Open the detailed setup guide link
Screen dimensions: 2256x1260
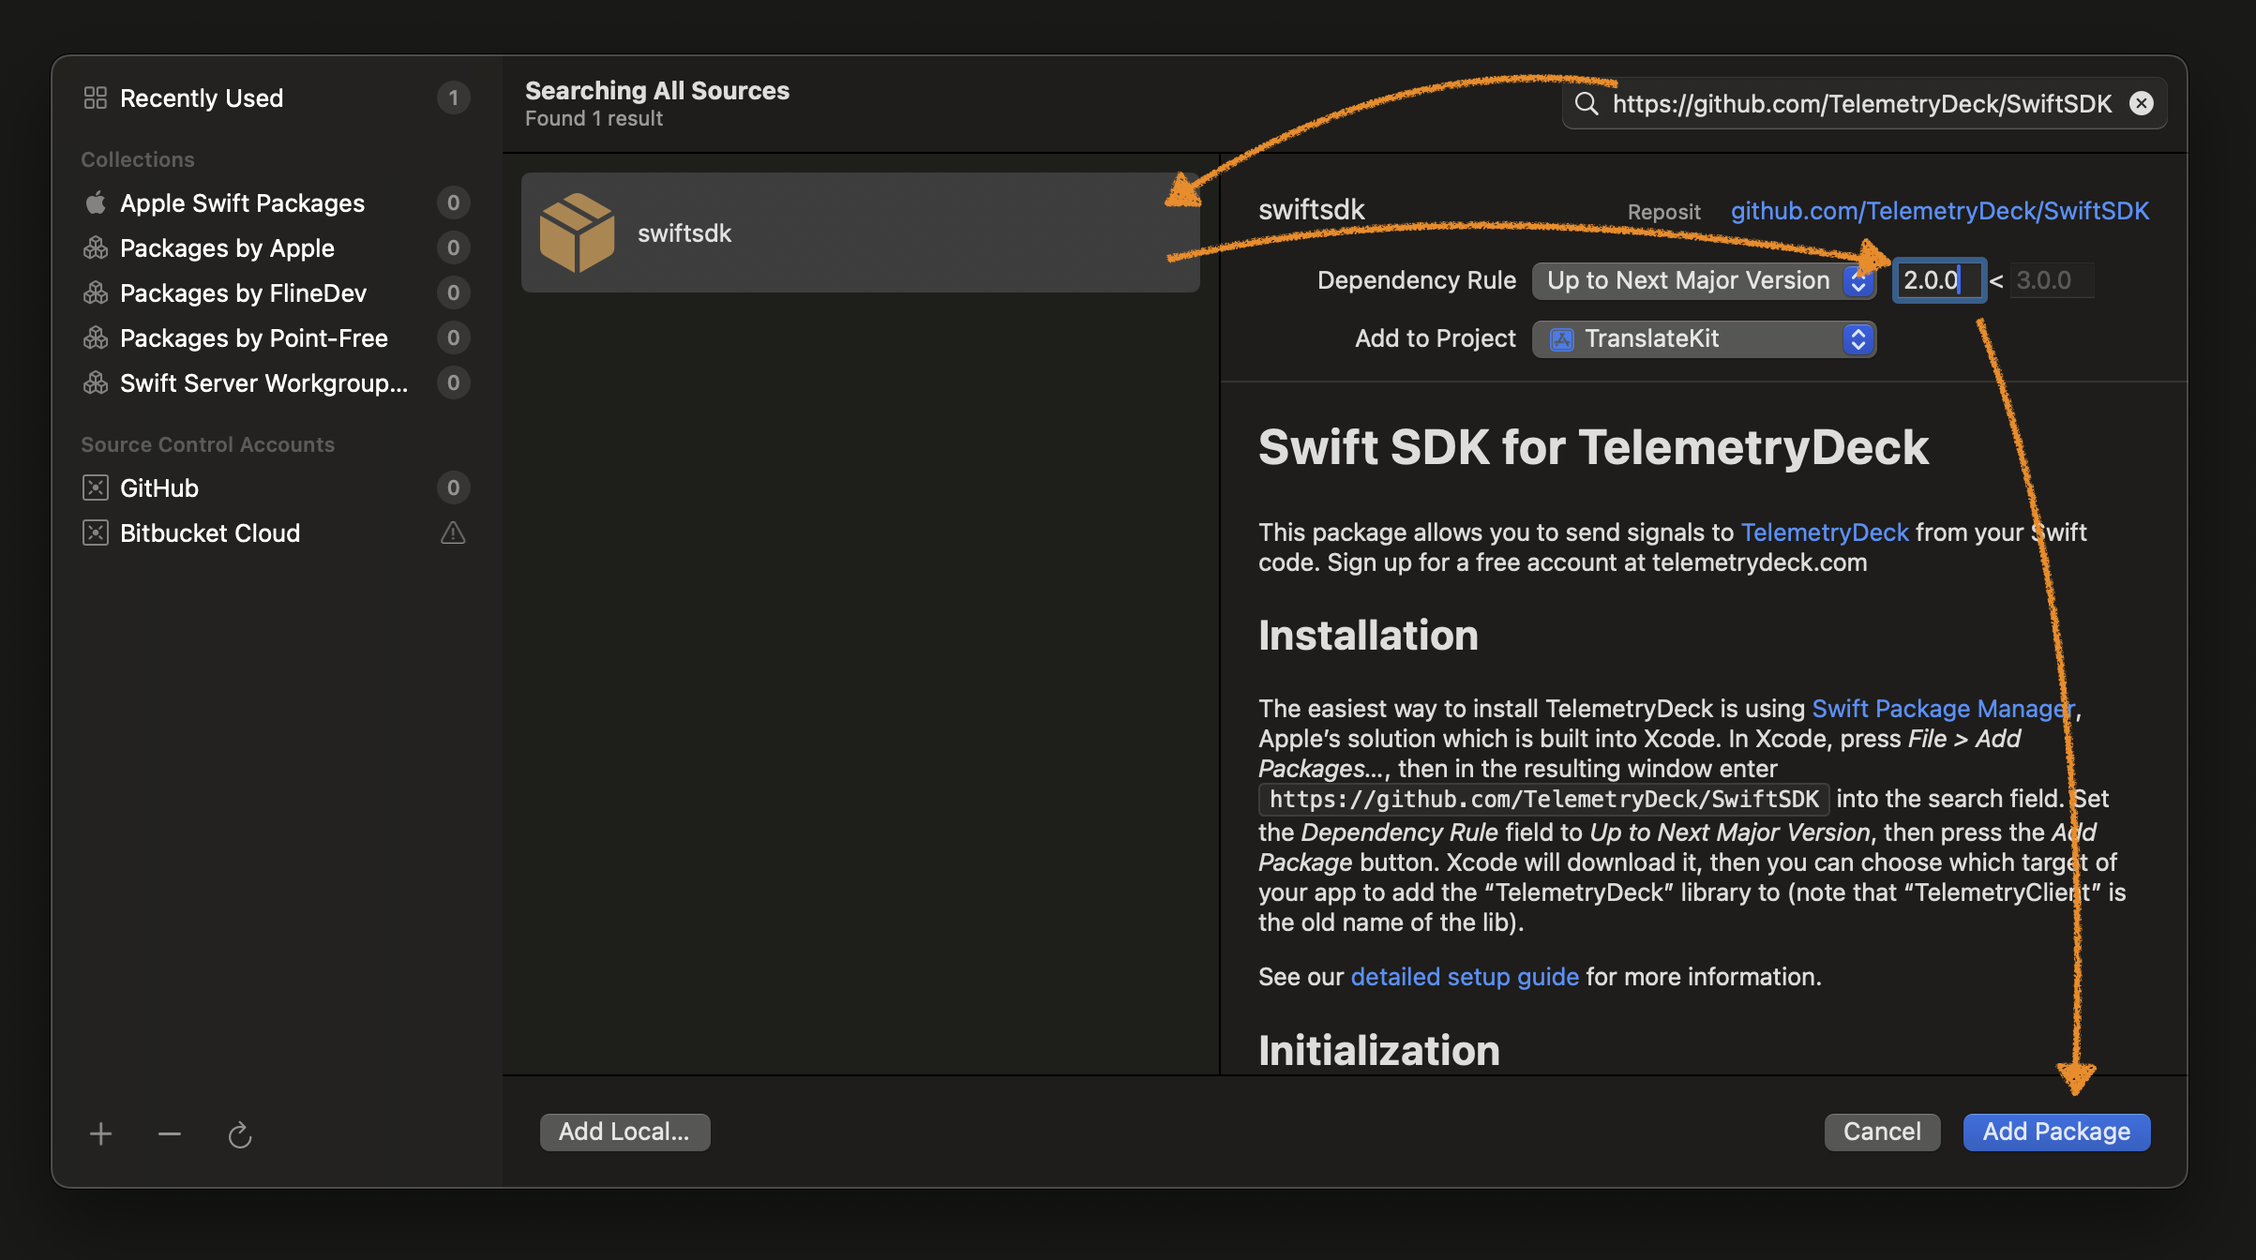pos(1464,976)
